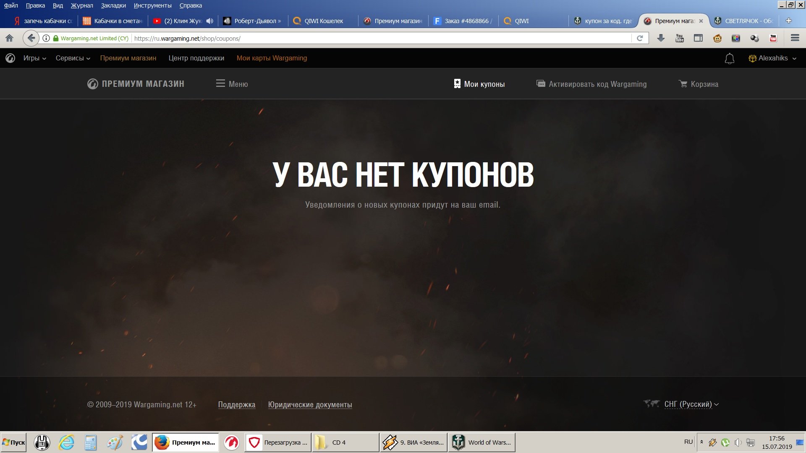The image size is (806, 453).
Task: Switch to Перезагрузка taskbar window
Action: tap(277, 443)
